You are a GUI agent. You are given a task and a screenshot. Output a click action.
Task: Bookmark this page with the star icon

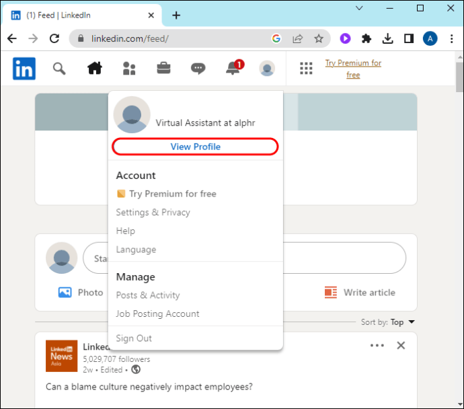pyautogui.click(x=319, y=38)
